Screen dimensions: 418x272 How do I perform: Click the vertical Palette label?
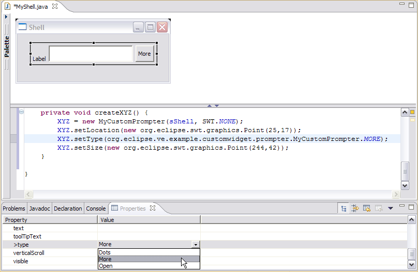pos(7,47)
